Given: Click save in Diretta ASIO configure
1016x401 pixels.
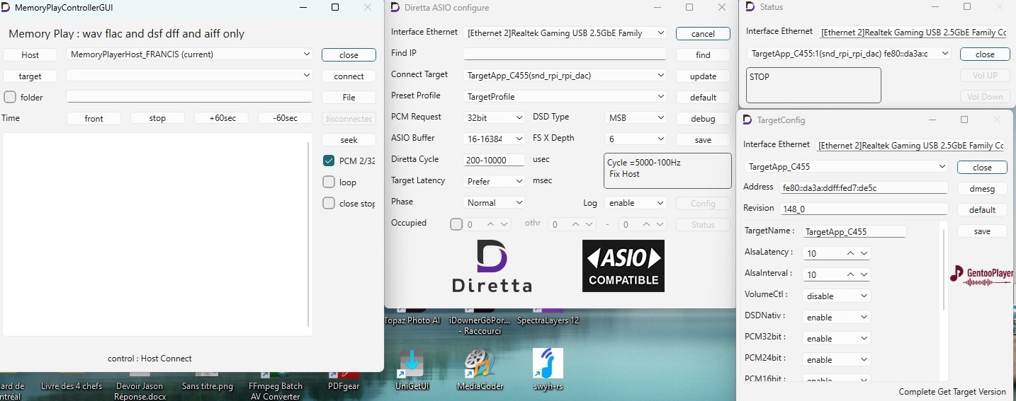Looking at the screenshot, I should pos(702,140).
